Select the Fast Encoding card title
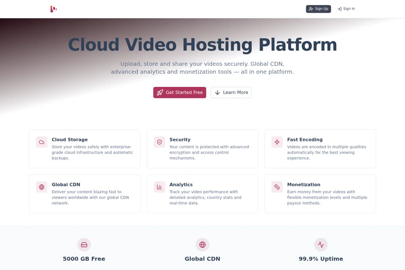The image size is (405, 270). [x=305, y=140]
